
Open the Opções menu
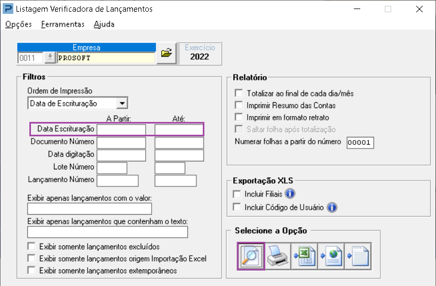pyautogui.click(x=18, y=24)
